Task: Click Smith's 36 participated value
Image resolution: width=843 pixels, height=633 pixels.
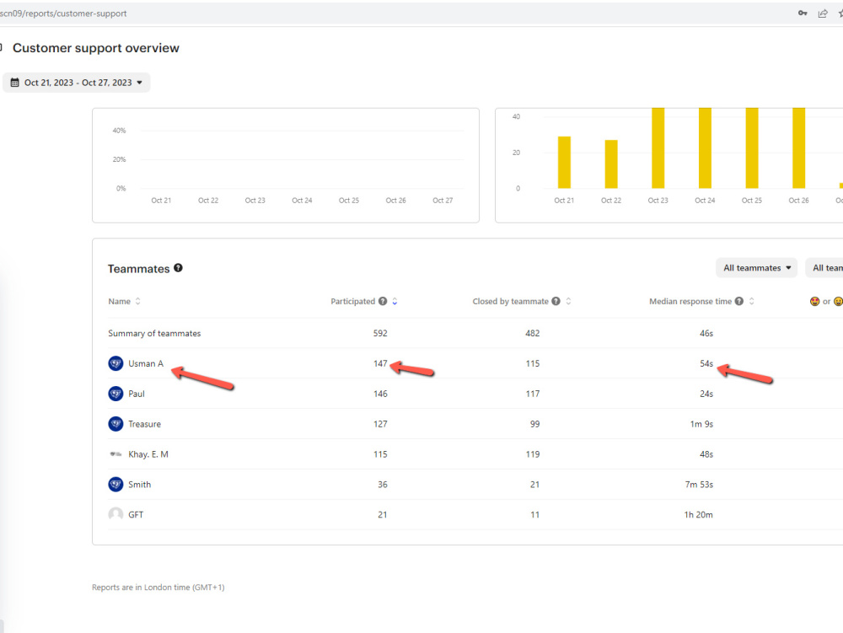Action: click(x=382, y=484)
